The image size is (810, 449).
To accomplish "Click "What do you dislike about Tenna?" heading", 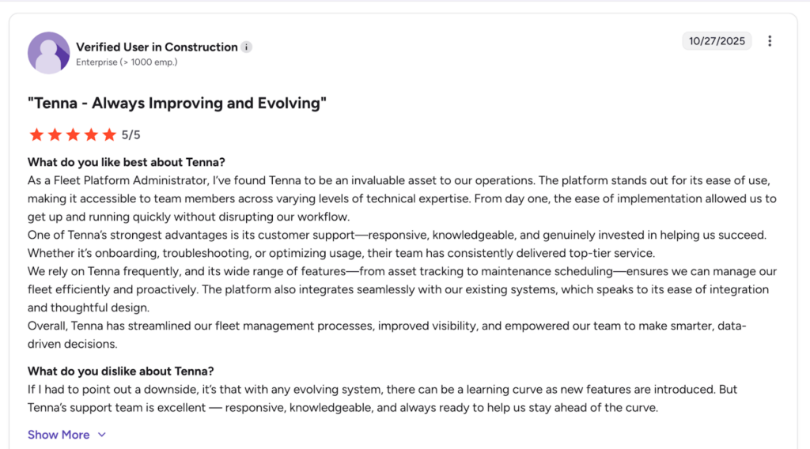I will tap(121, 371).
